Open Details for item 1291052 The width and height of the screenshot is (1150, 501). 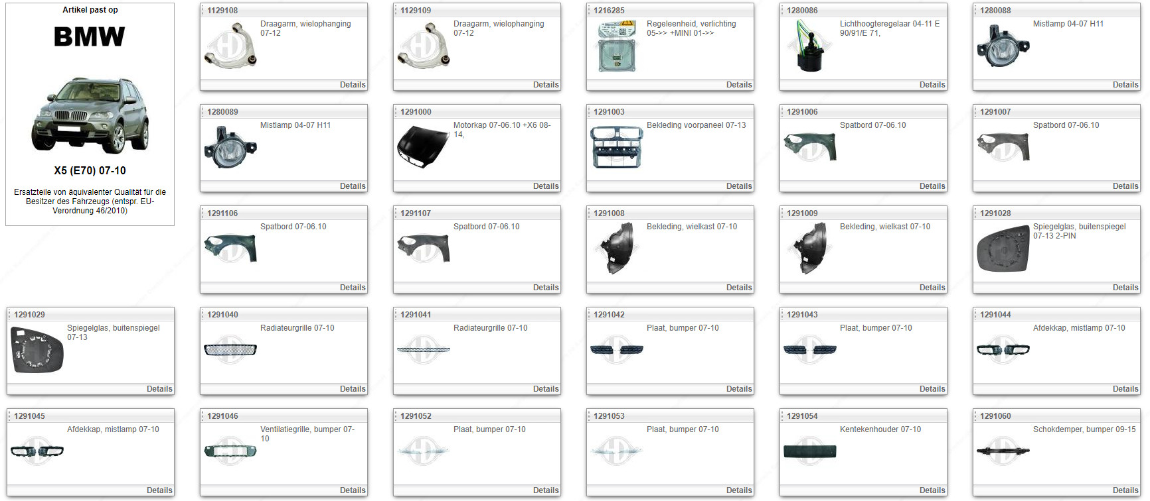[546, 490]
